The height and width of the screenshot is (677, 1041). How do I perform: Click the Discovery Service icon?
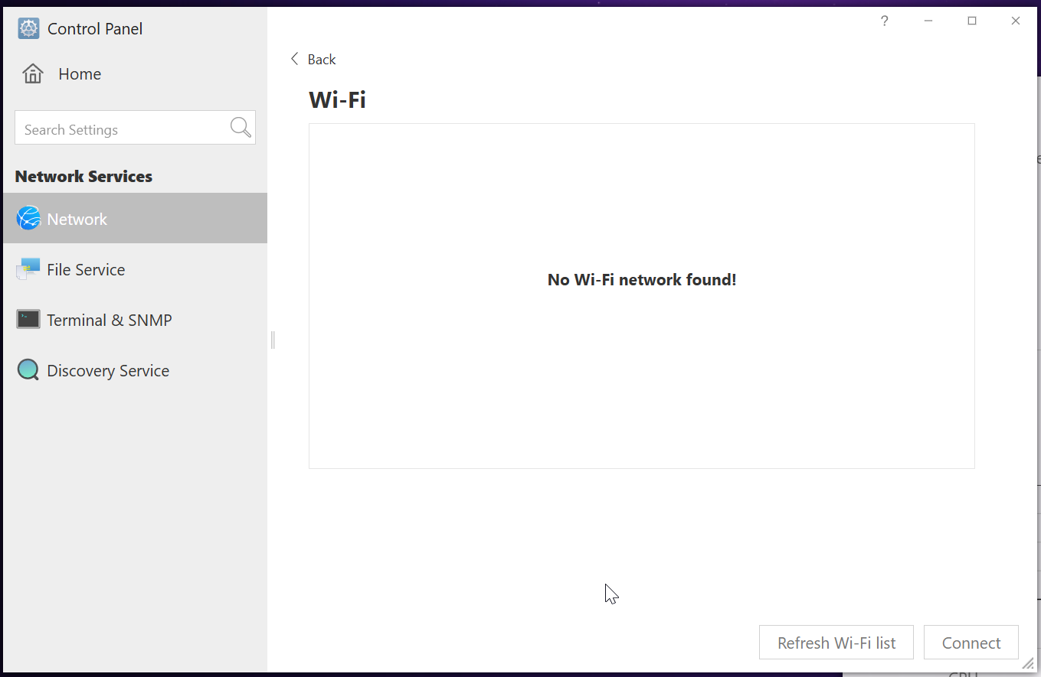pyautogui.click(x=28, y=370)
